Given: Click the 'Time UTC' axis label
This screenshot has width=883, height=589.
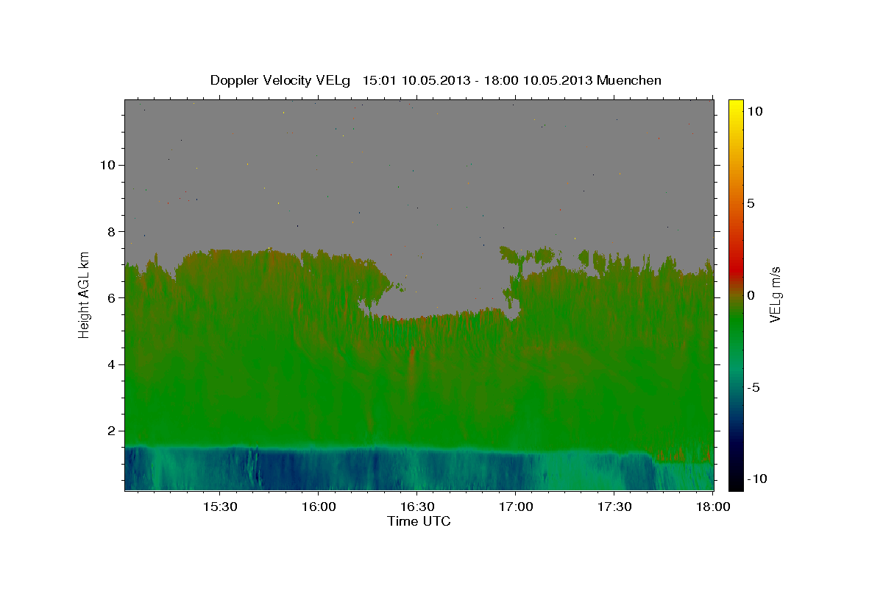Looking at the screenshot, I should 419,521.
